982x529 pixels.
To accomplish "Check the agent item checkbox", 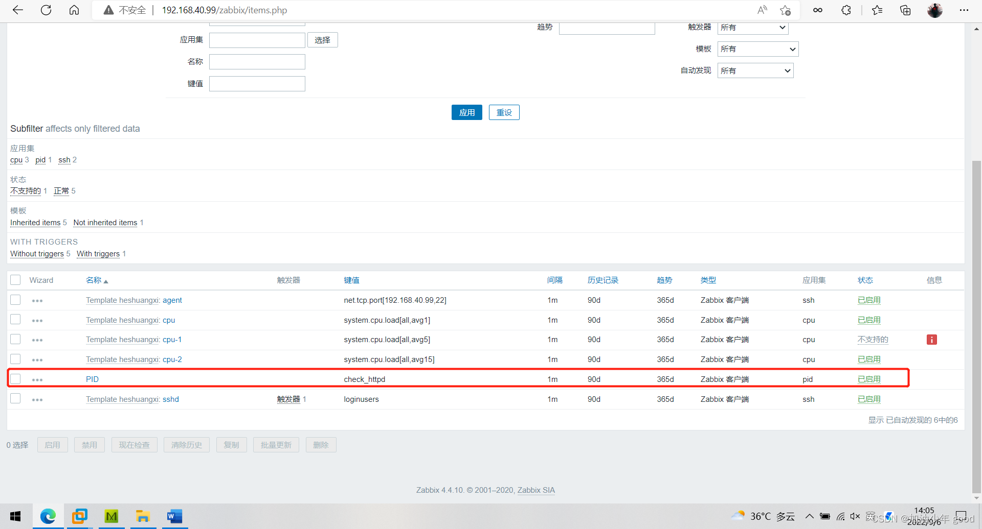I will click(15, 300).
